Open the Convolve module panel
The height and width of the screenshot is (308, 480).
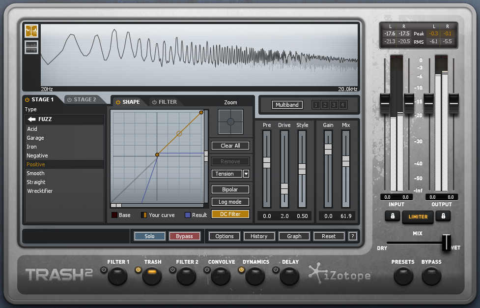(x=221, y=276)
